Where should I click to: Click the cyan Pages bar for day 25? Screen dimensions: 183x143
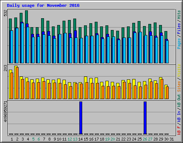pyautogui.click(x=140, y=48)
